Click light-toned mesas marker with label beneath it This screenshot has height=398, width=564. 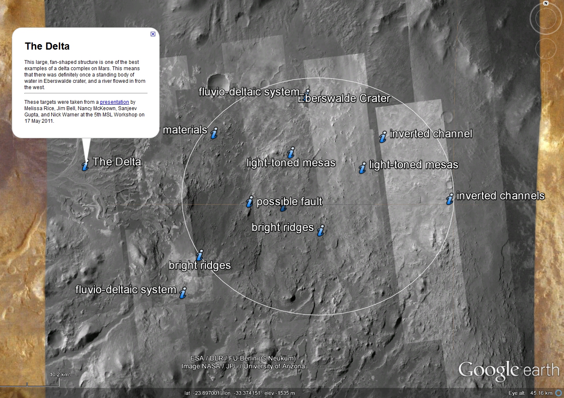click(291, 152)
